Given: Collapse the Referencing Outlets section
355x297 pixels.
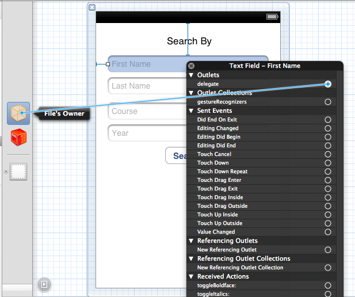Looking at the screenshot, I should 191,241.
